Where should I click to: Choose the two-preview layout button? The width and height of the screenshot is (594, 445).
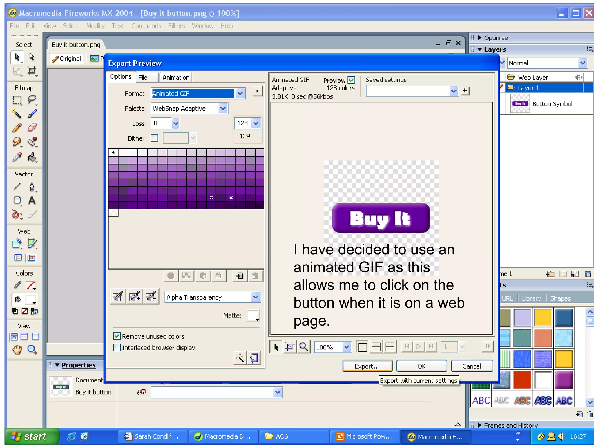click(x=376, y=347)
